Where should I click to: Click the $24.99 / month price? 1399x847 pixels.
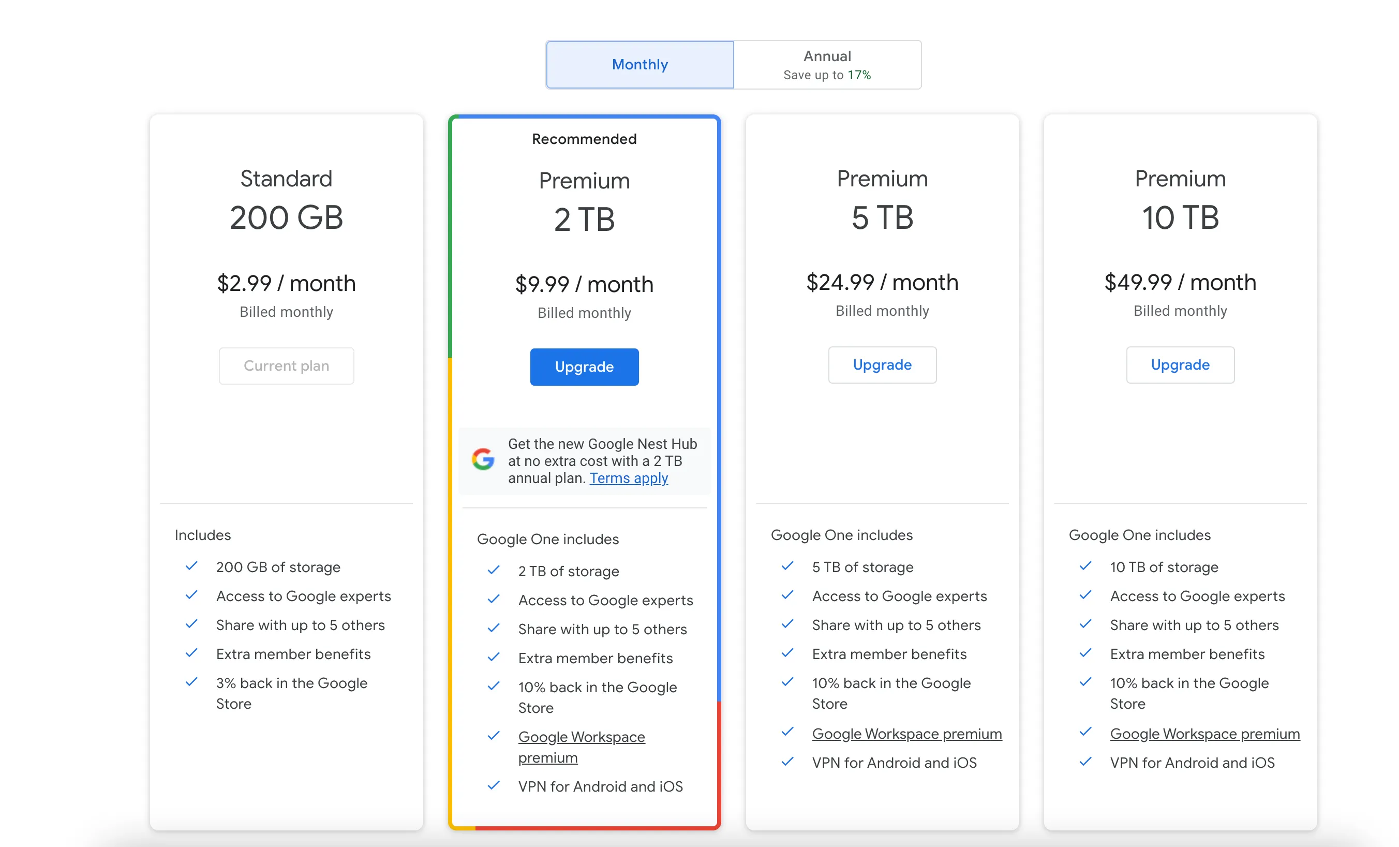(x=882, y=282)
